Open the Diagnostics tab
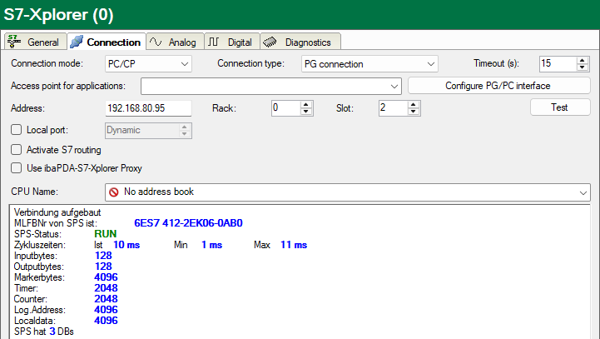Image resolution: width=600 pixels, height=339 pixels. click(x=300, y=42)
